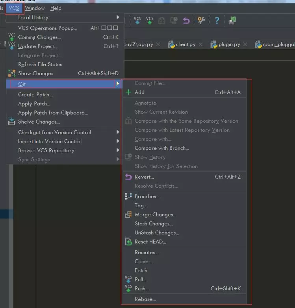Expand the Local History submenu arrow
Viewport: 295px width, 308px height.
[118, 17]
